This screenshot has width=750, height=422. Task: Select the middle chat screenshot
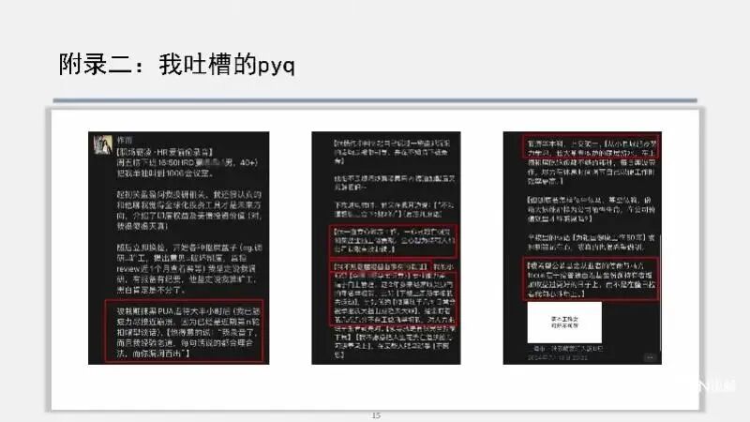tap(386, 248)
